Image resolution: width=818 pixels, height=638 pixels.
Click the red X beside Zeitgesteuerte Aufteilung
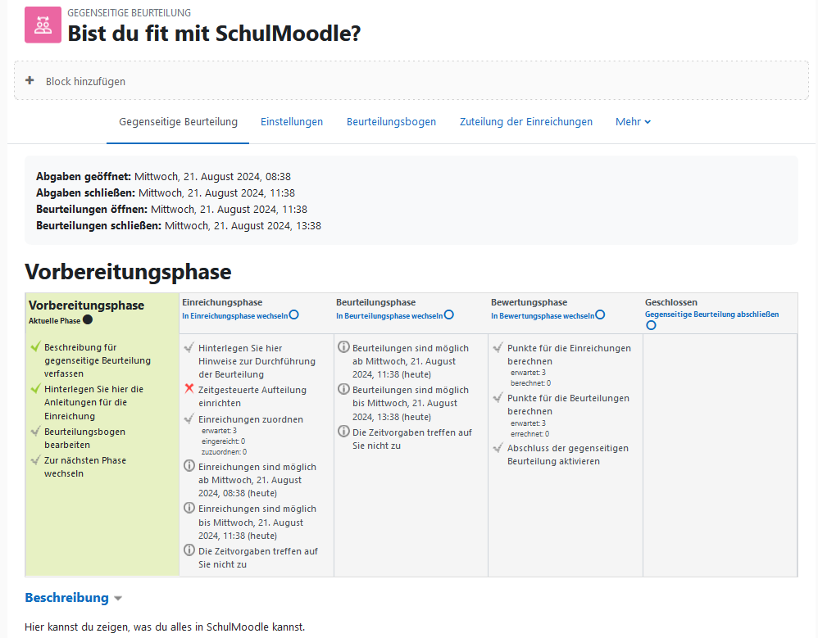pos(189,390)
